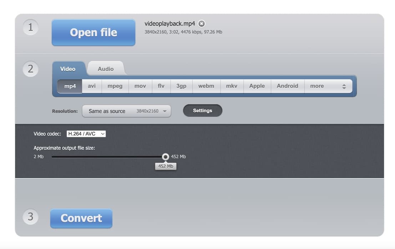Select mov as output format
The image size is (395, 249).
tap(140, 86)
